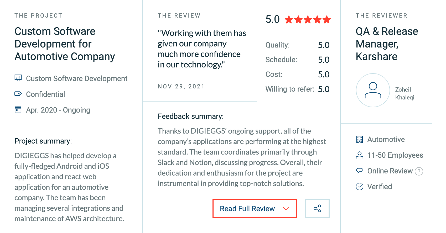Click the Online Review help question mark
Viewport: 446px width, 233px height.
click(x=419, y=171)
